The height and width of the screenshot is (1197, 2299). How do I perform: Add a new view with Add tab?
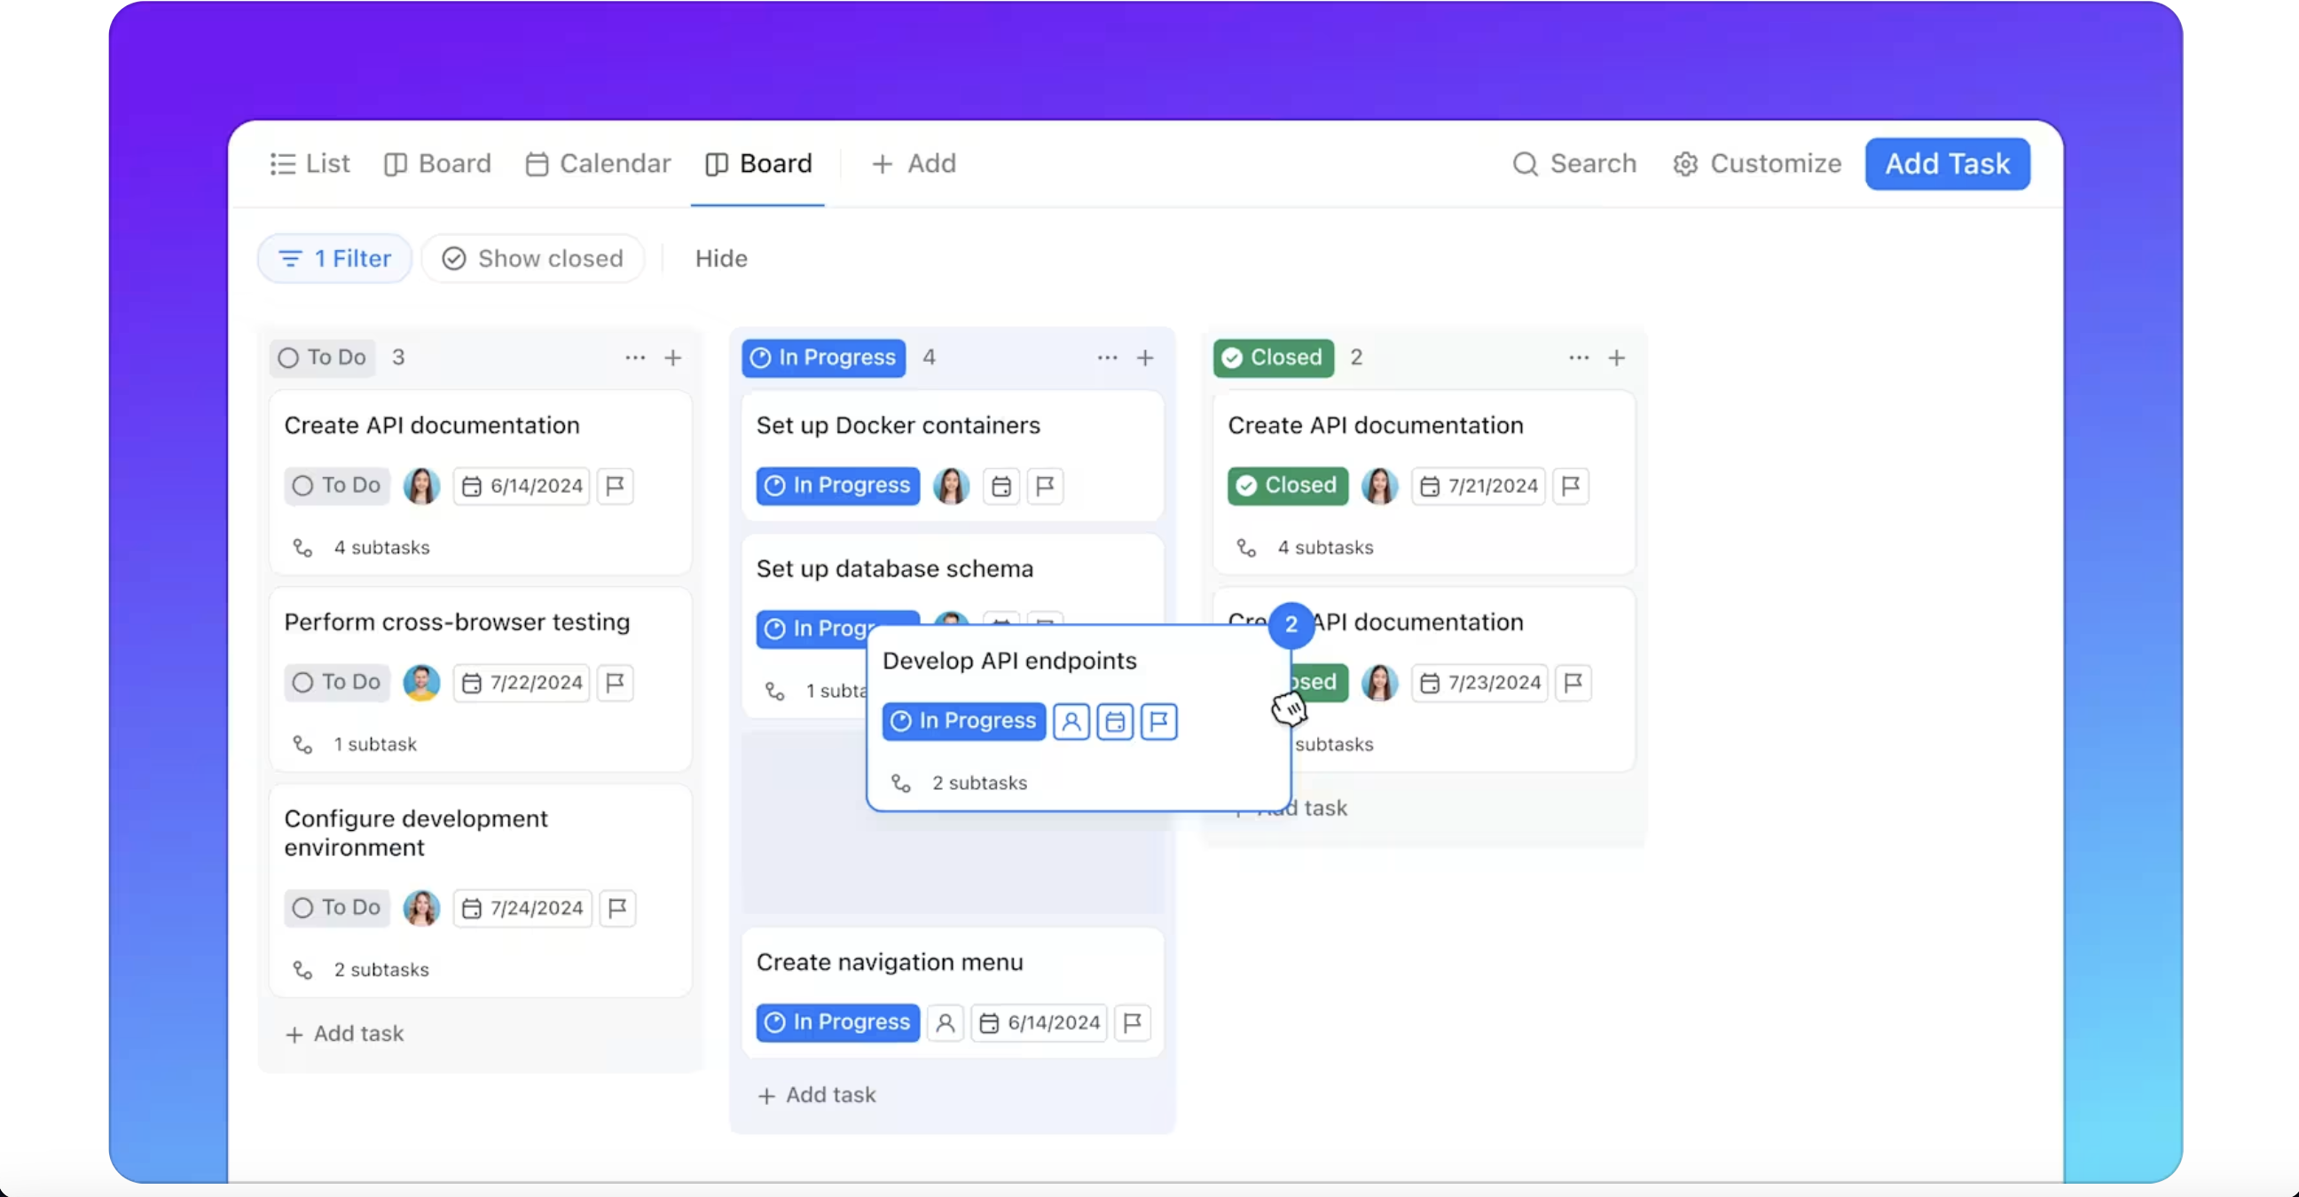click(x=913, y=164)
